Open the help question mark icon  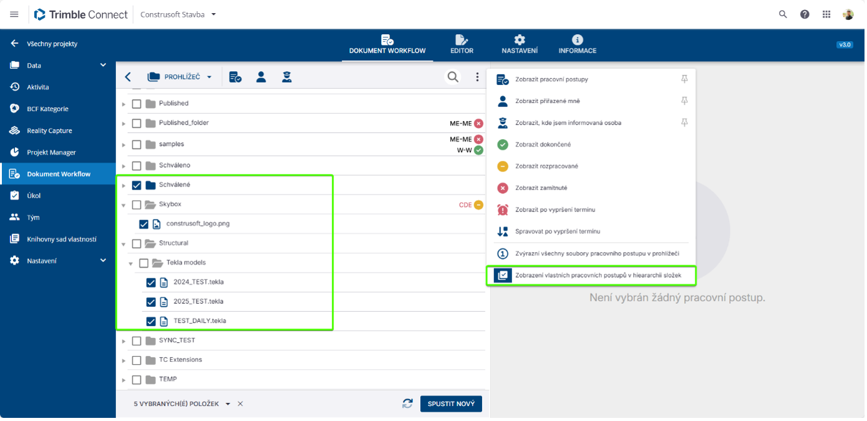pyautogui.click(x=805, y=14)
